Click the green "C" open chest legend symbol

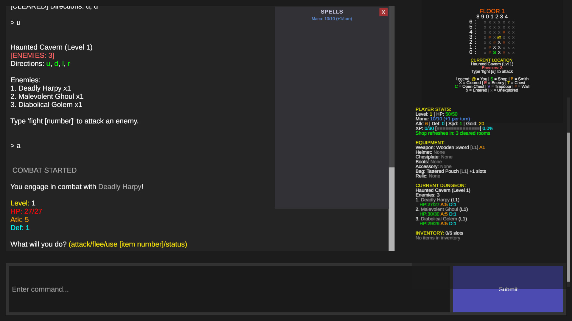pyautogui.click(x=456, y=86)
